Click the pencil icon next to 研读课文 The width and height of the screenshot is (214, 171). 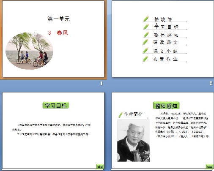point(145,42)
